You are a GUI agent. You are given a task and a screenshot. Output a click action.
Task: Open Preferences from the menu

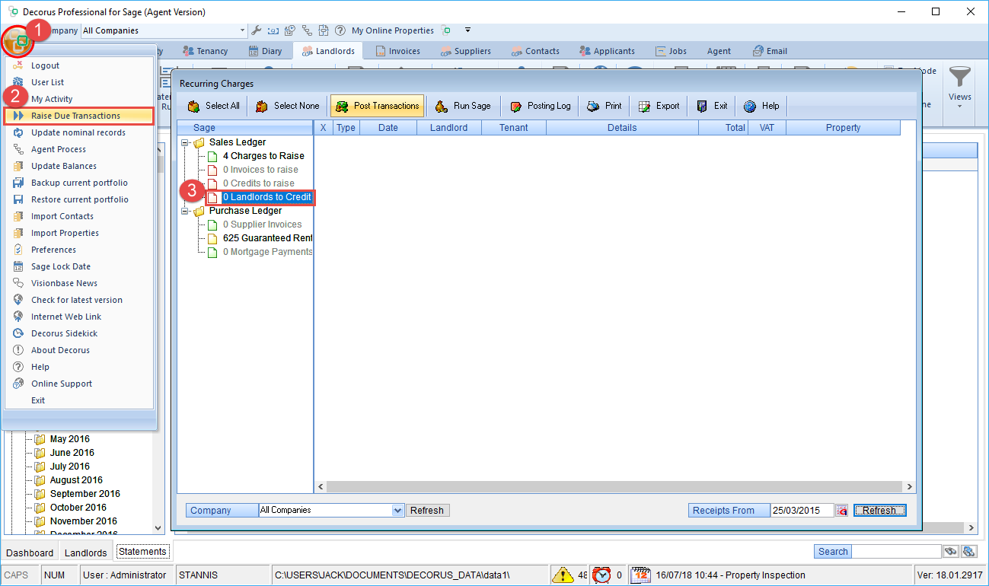click(x=80, y=250)
